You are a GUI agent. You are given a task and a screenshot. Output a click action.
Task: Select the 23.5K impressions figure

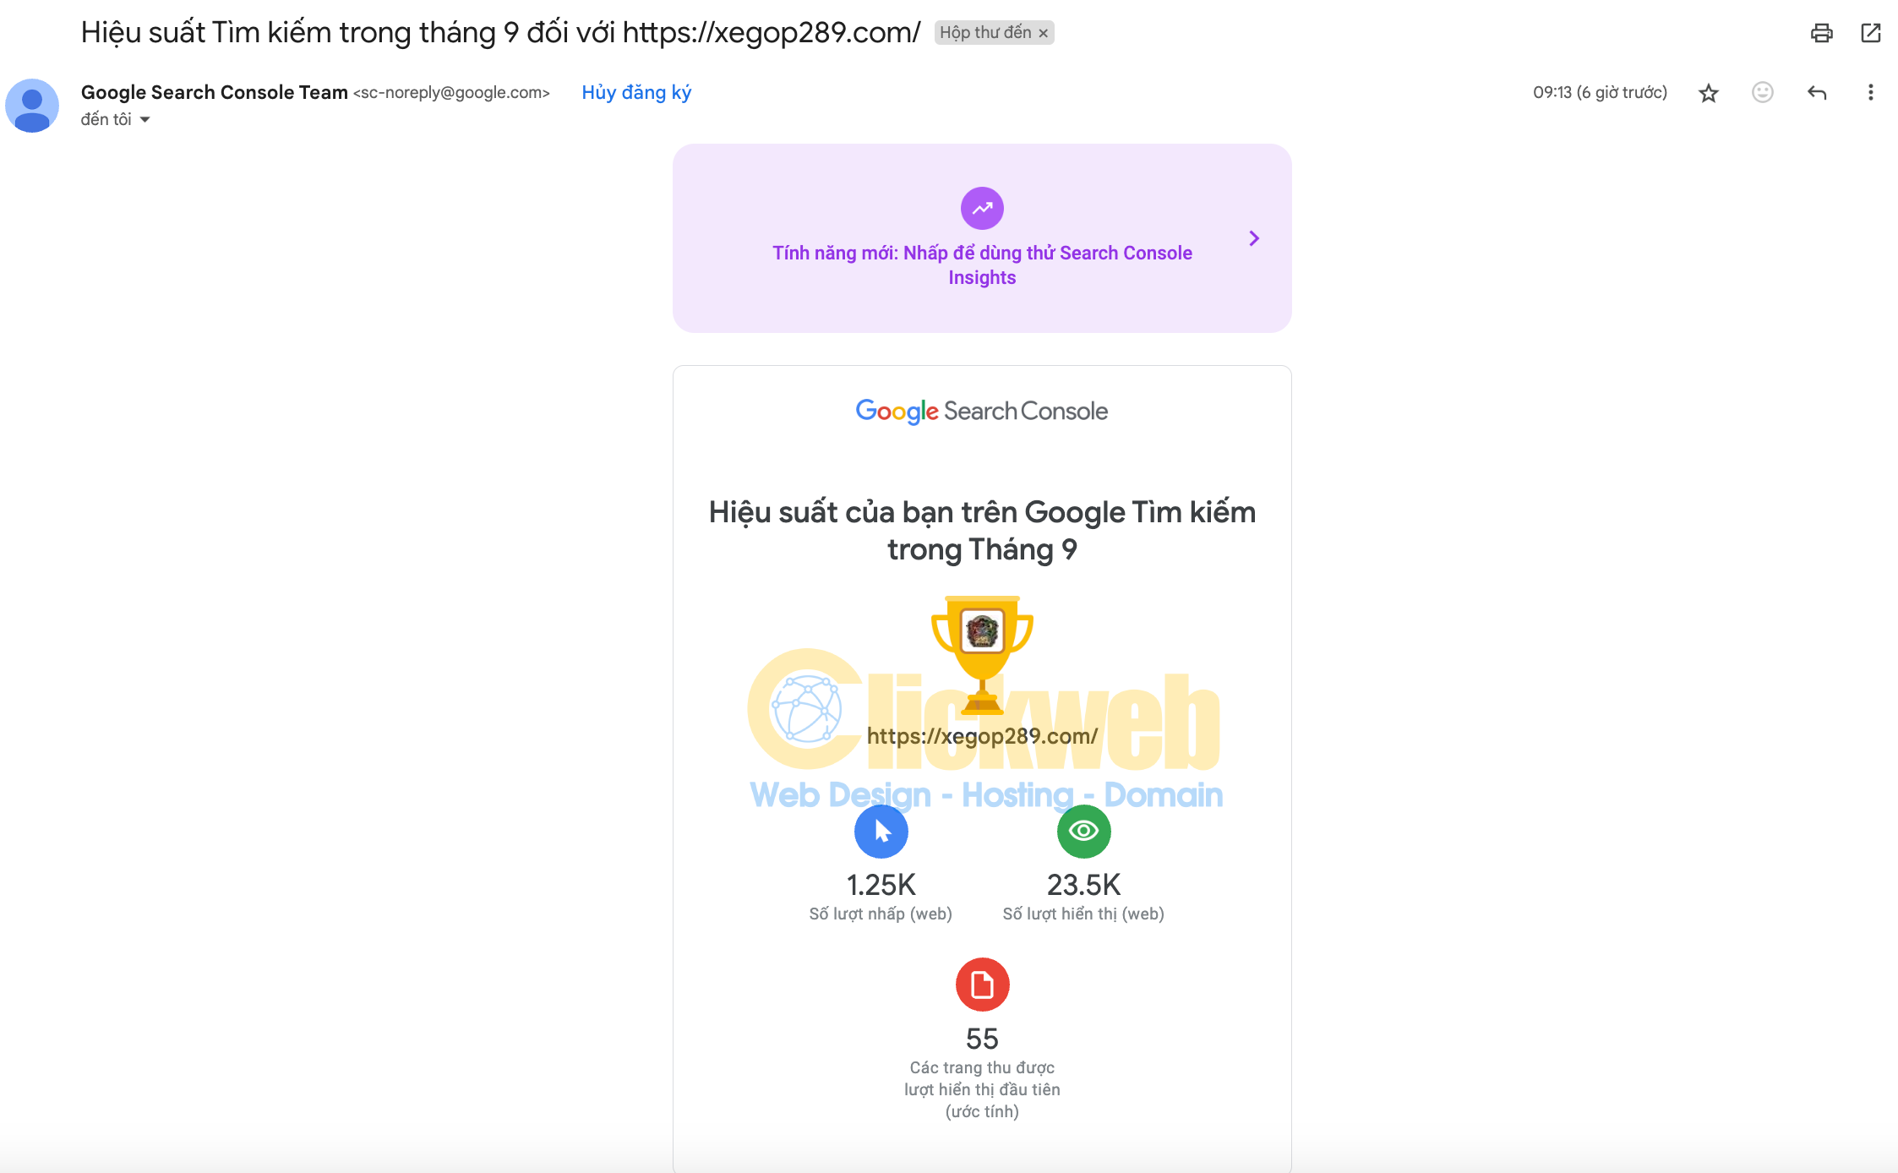tap(1083, 885)
